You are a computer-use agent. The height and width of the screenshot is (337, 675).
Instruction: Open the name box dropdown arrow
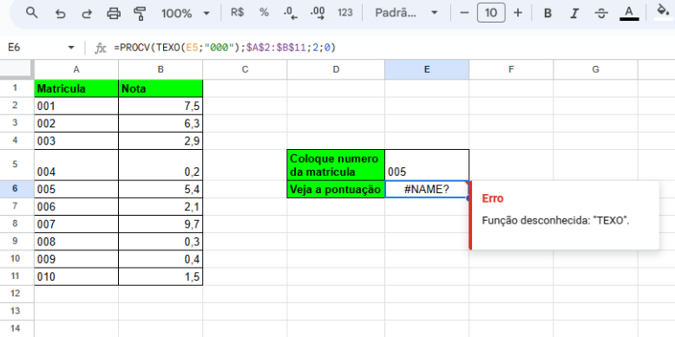[x=71, y=48]
